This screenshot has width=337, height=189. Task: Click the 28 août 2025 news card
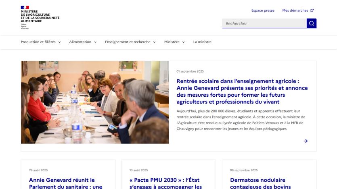pyautogui.click(x=68, y=174)
